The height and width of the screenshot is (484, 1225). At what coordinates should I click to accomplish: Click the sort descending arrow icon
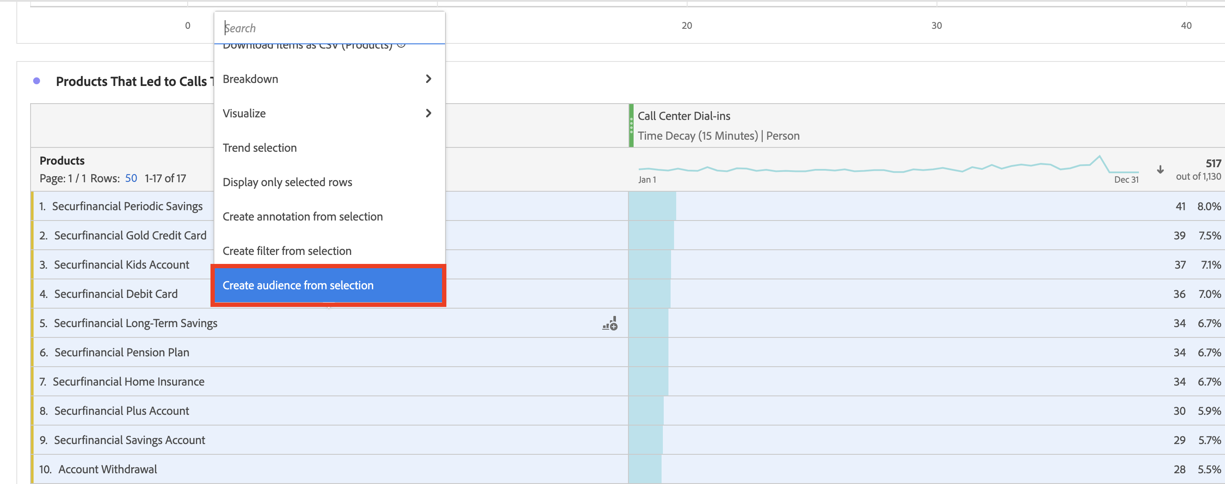(1160, 169)
